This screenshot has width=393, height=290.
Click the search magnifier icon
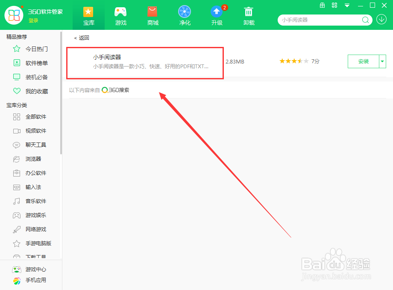click(365, 20)
